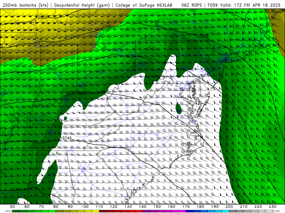
Task: Click 'F059 Valid: 17Z FRI APR 18 2025'
Action: coord(244,5)
